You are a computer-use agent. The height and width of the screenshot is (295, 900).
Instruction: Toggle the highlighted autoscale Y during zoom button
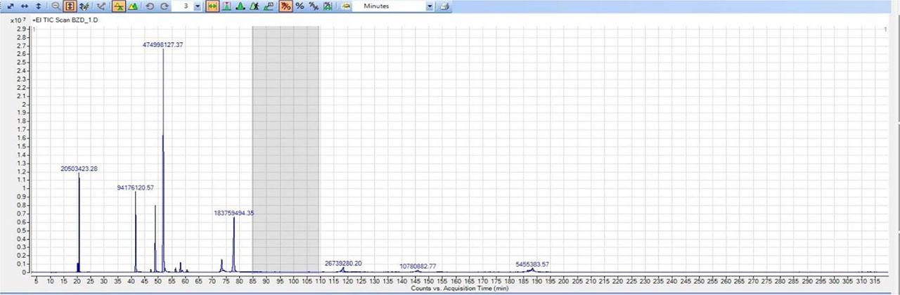(x=70, y=6)
